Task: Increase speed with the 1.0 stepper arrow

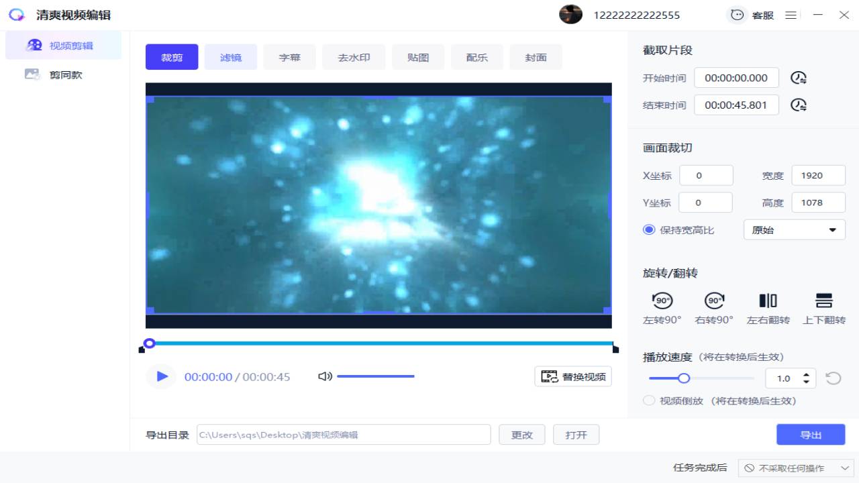Action: click(x=807, y=374)
